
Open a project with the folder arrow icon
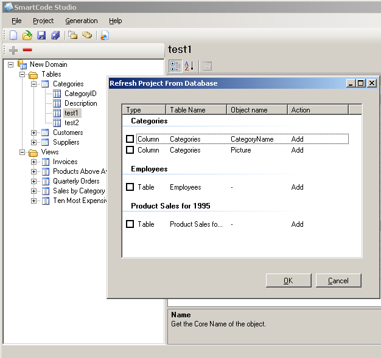point(27,35)
